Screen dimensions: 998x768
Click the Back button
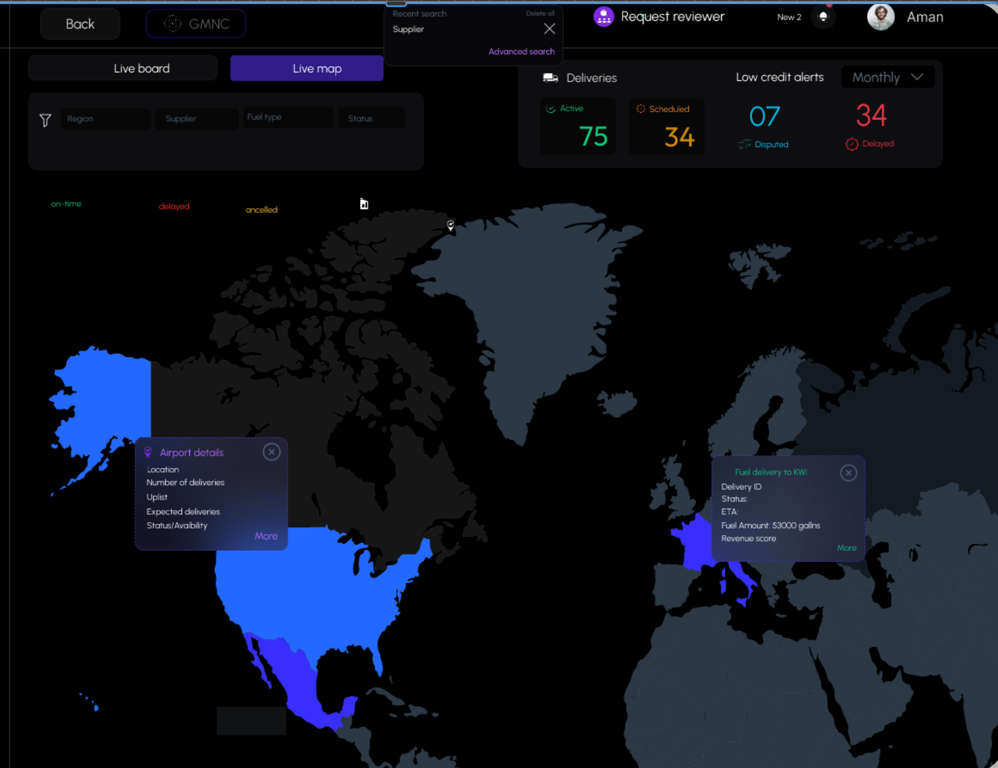point(80,23)
